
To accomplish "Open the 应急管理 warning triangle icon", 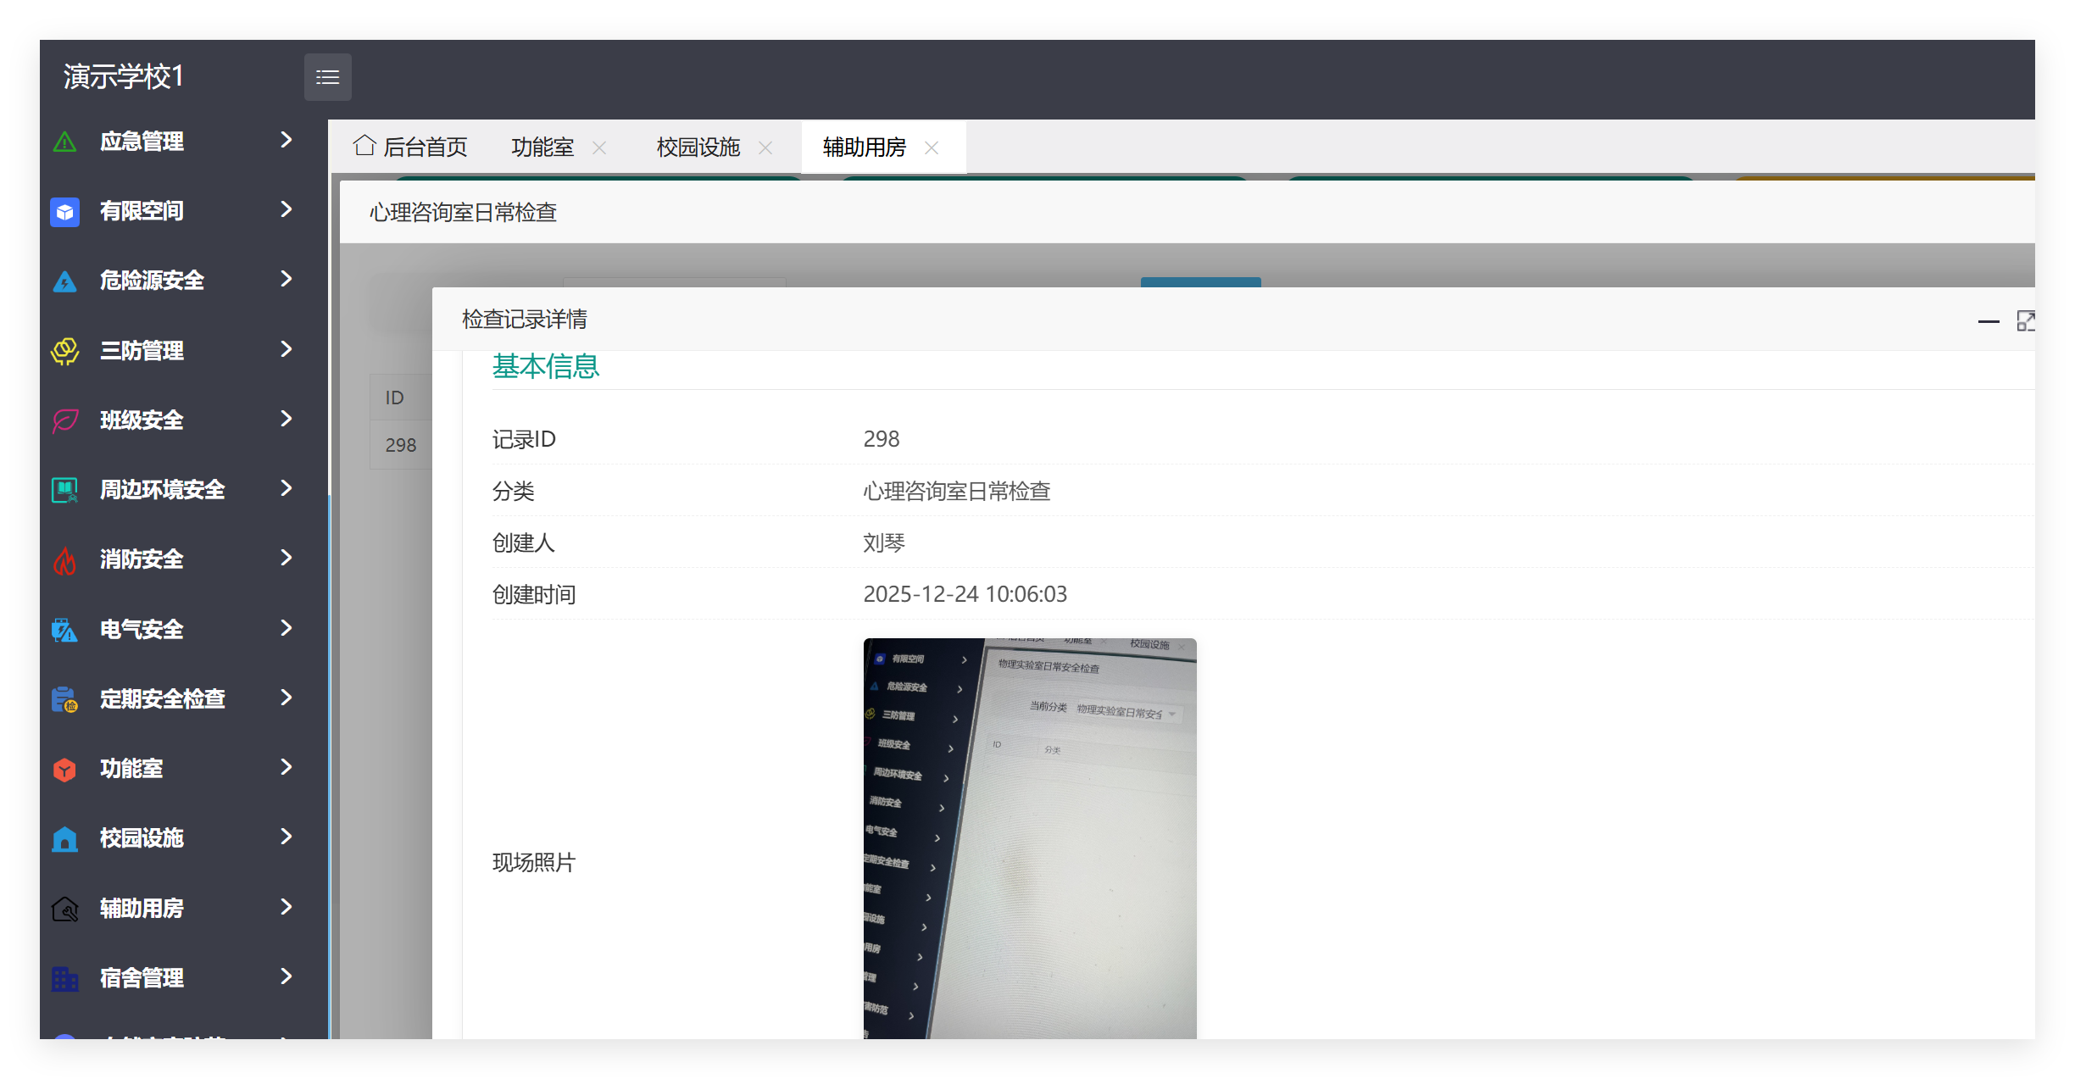I will [x=64, y=141].
